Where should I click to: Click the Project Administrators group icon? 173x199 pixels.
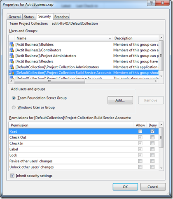coord(12,56)
